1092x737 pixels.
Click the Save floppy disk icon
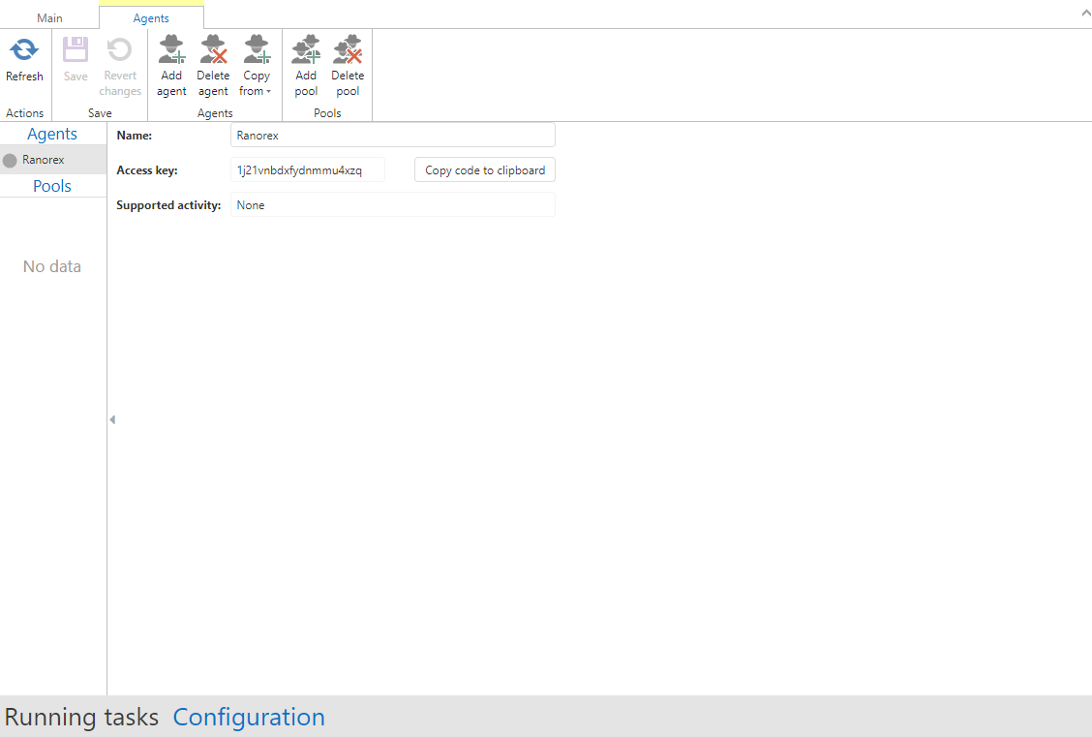(x=76, y=50)
